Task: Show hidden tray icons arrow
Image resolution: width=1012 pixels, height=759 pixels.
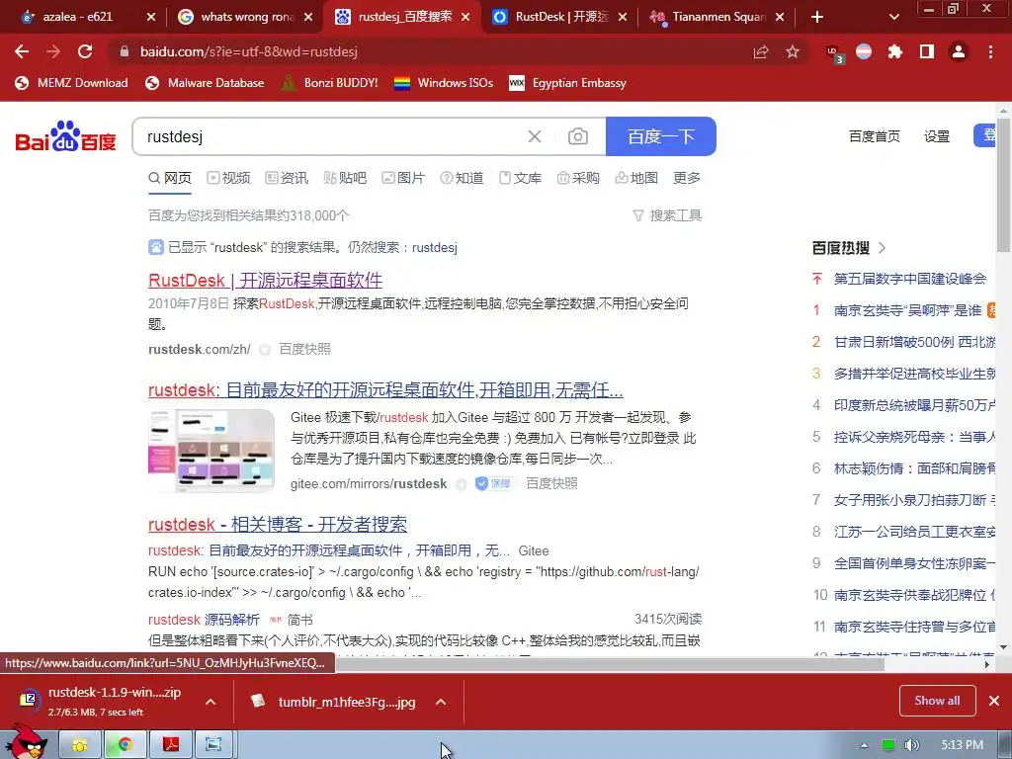Action: 864,745
